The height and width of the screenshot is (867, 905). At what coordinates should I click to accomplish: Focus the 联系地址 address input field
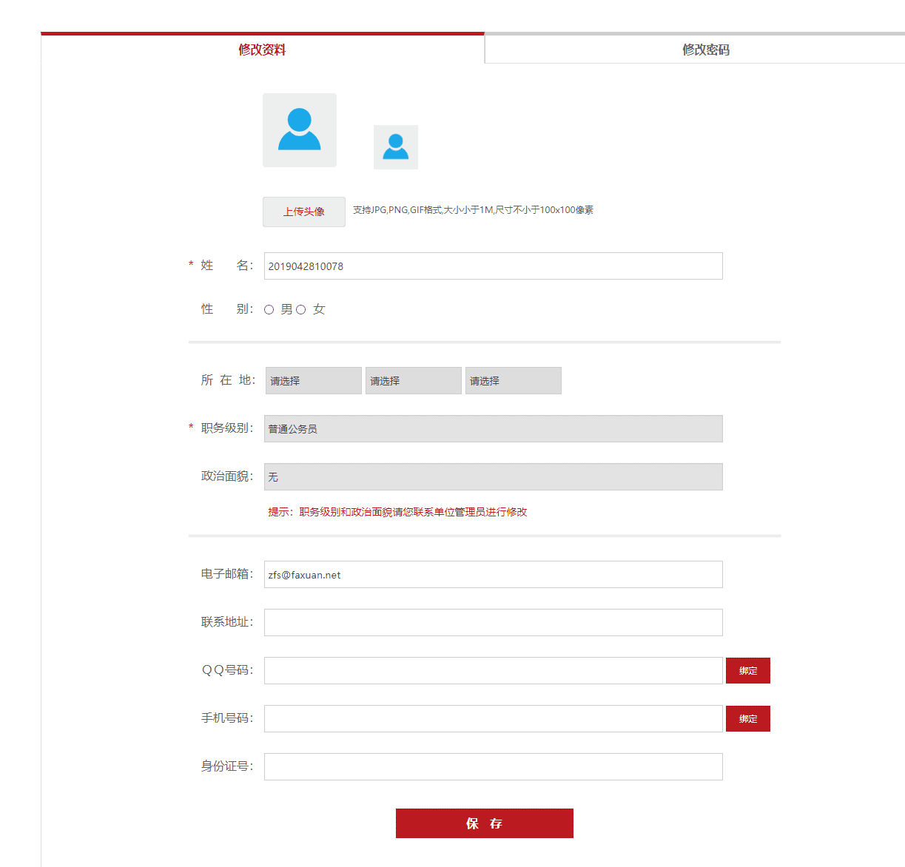click(x=494, y=623)
